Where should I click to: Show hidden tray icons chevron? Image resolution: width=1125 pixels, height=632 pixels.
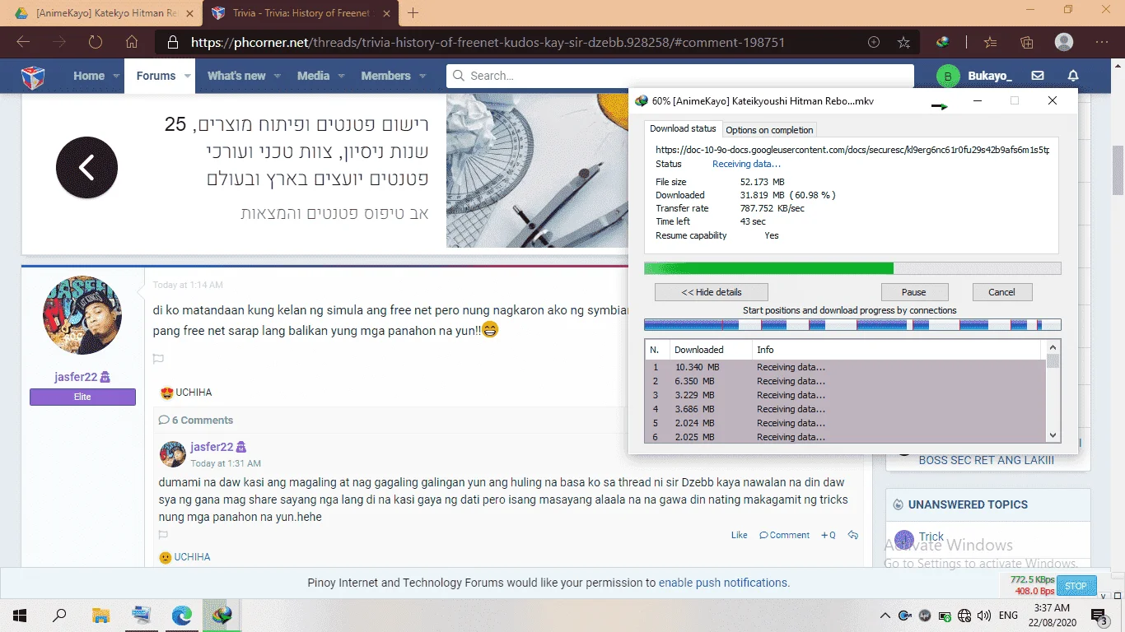[885, 615]
